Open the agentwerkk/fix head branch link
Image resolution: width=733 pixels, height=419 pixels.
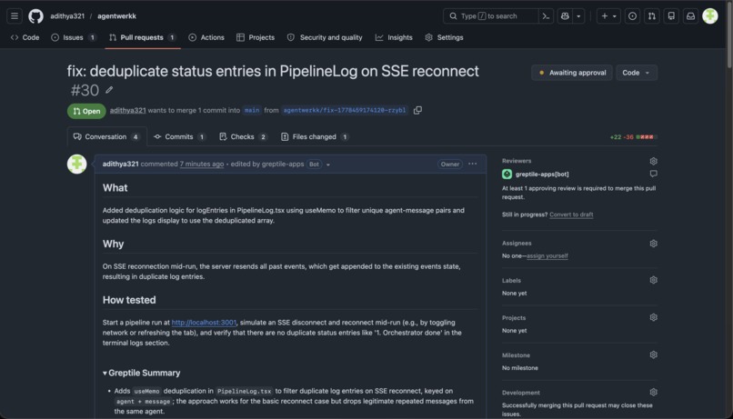click(x=345, y=110)
